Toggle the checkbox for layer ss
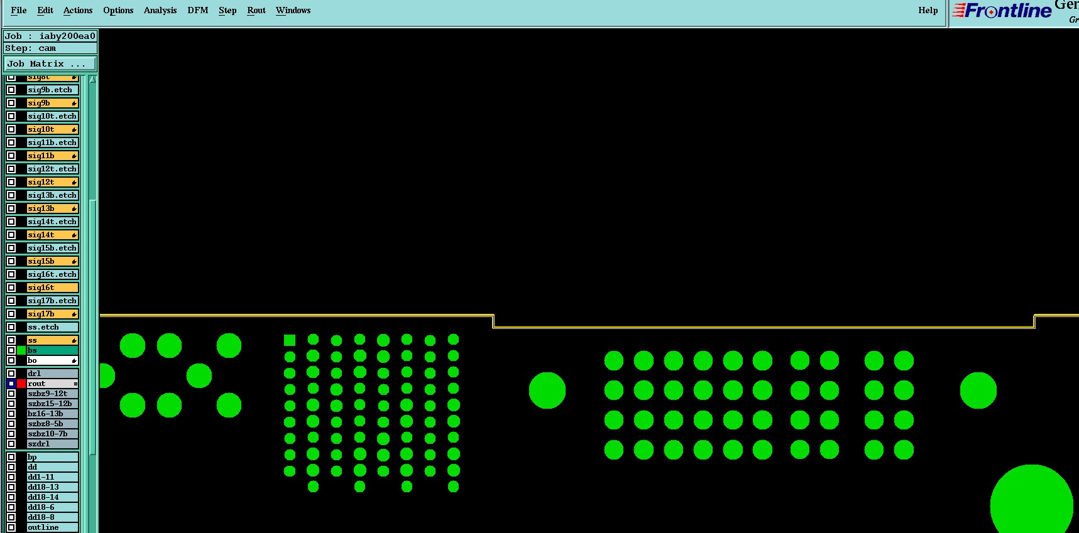1079x533 pixels. (x=11, y=340)
